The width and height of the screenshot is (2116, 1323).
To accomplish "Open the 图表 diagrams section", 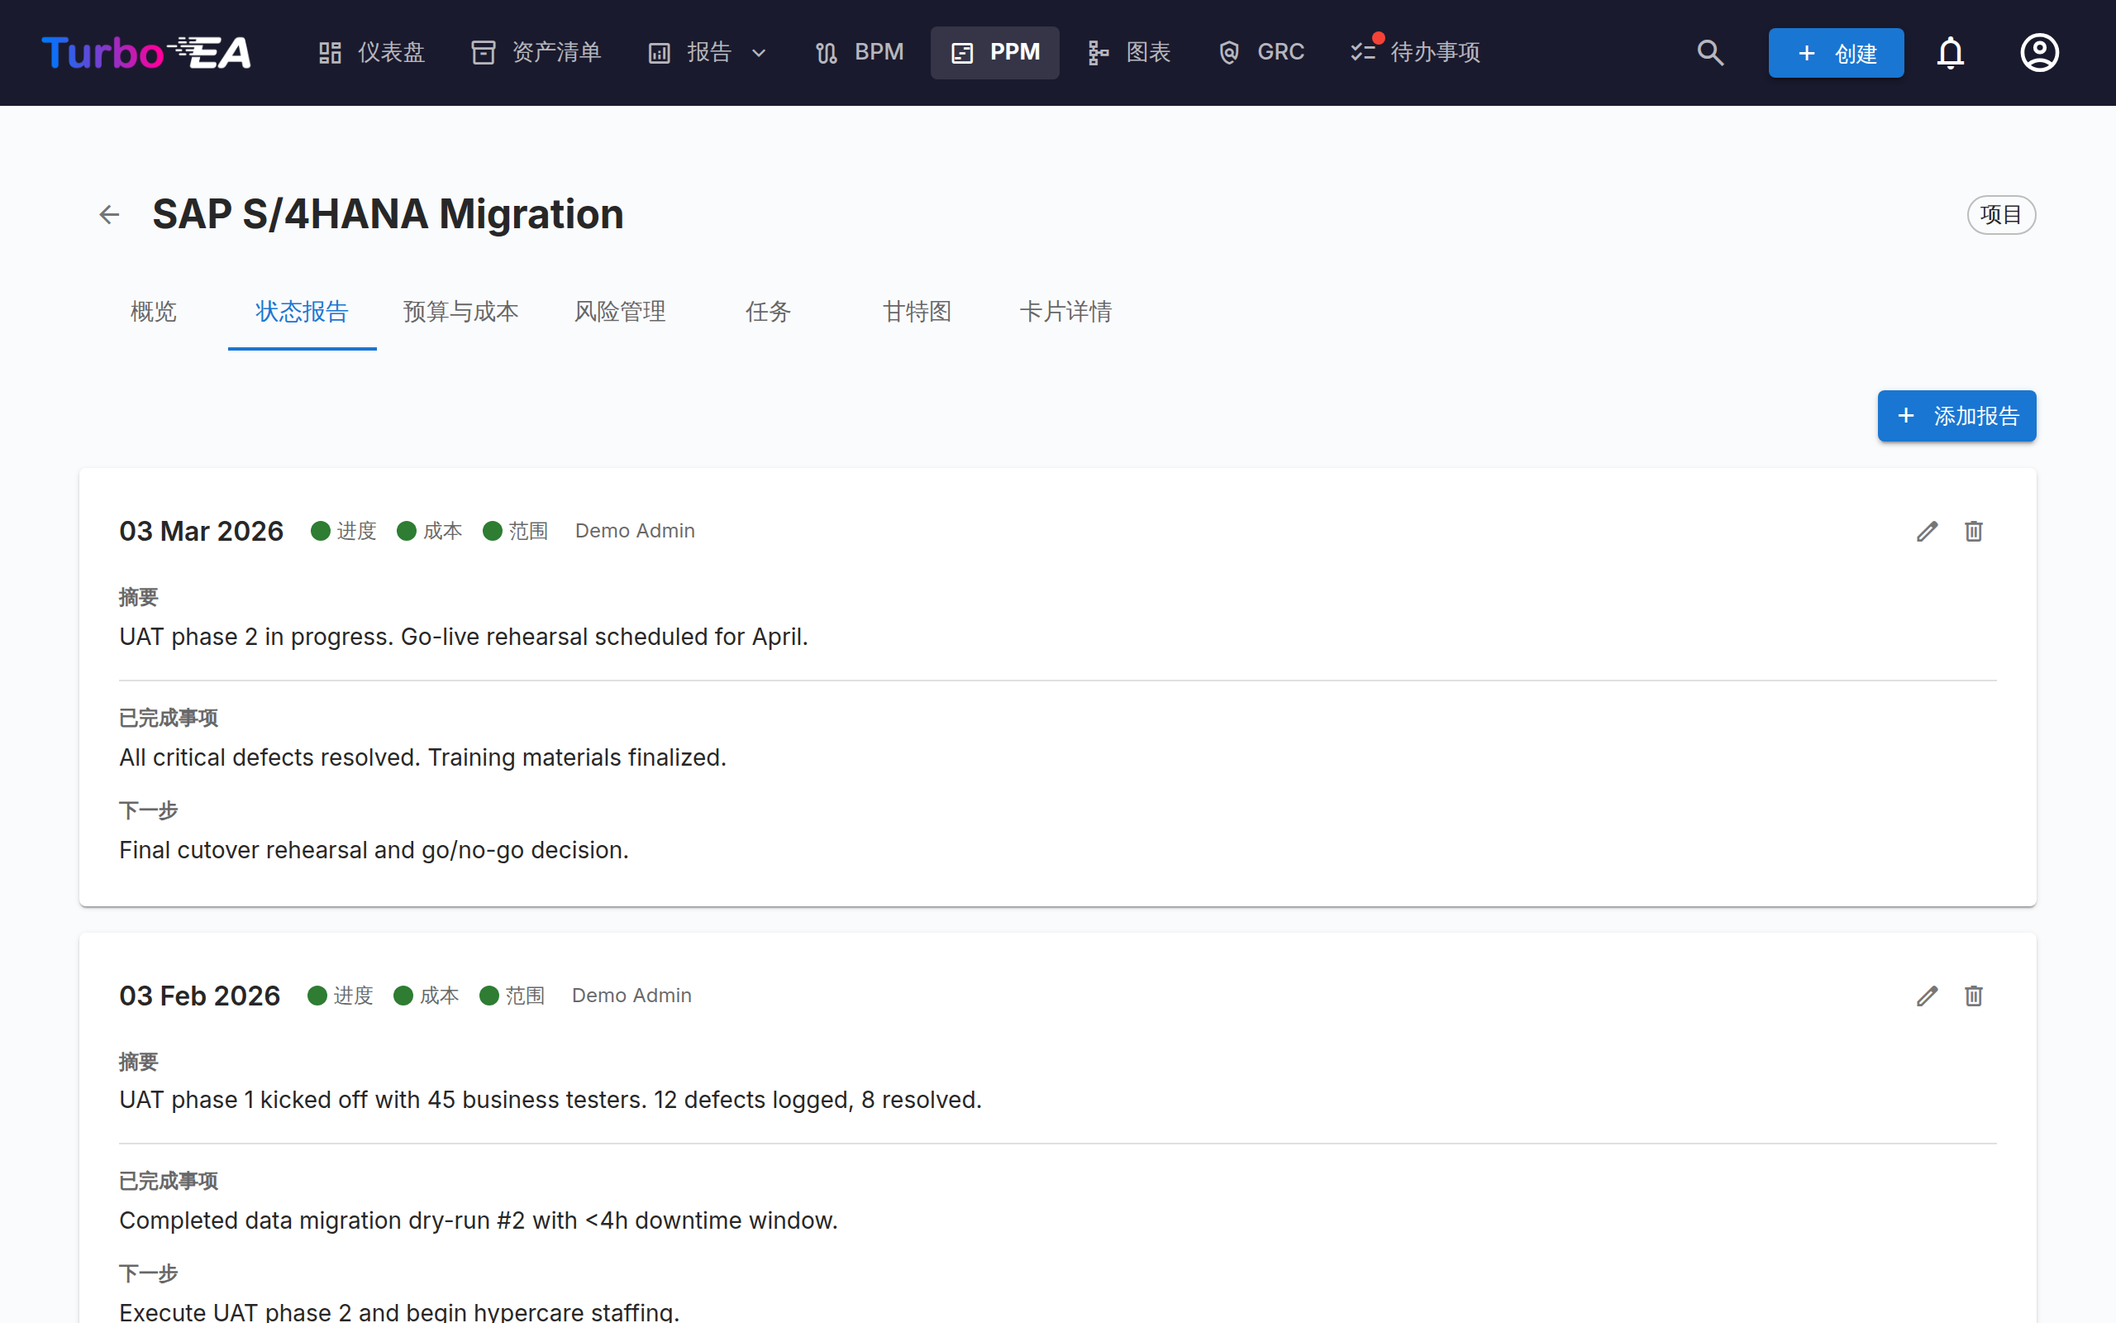I will 1129,52.
